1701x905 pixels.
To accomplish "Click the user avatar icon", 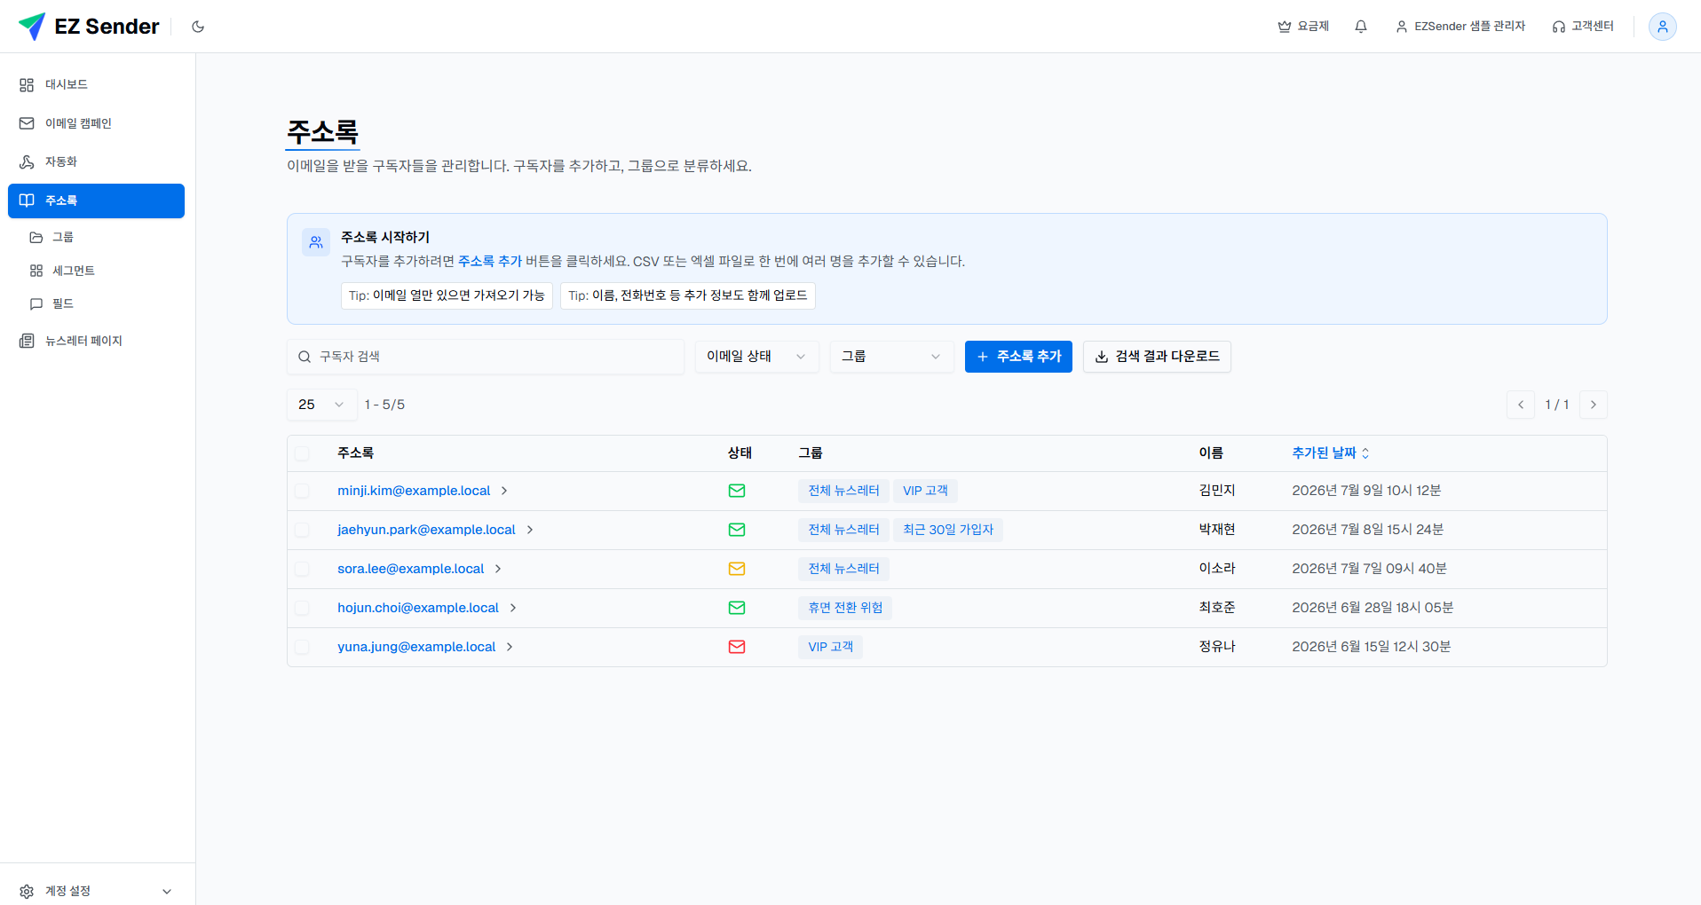I will tap(1662, 27).
